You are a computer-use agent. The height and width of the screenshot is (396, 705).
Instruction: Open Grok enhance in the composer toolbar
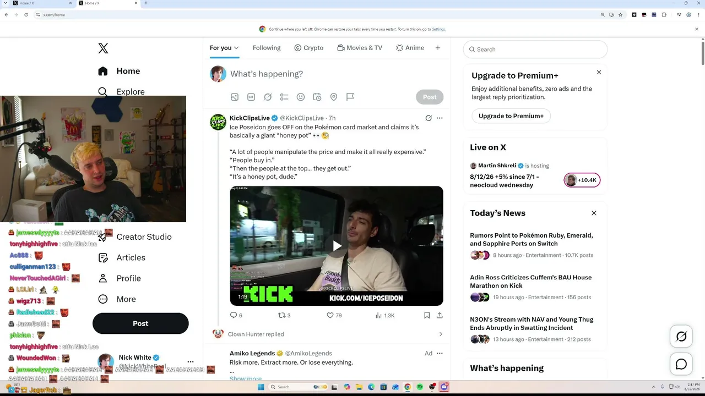click(268, 97)
